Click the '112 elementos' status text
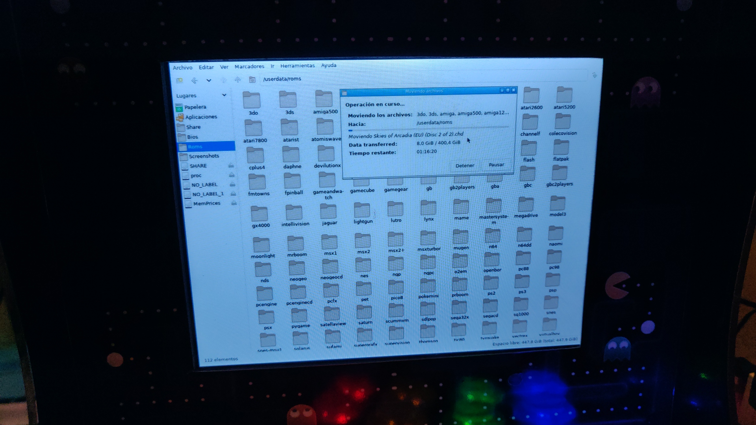The width and height of the screenshot is (756, 425). (x=221, y=359)
